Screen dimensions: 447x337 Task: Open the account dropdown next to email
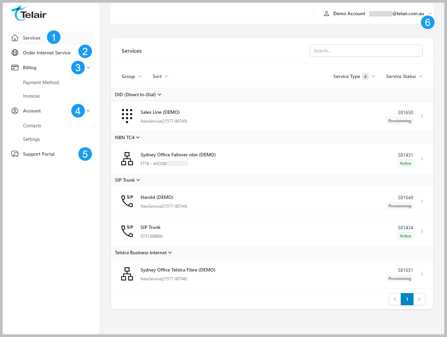pyautogui.click(x=430, y=14)
